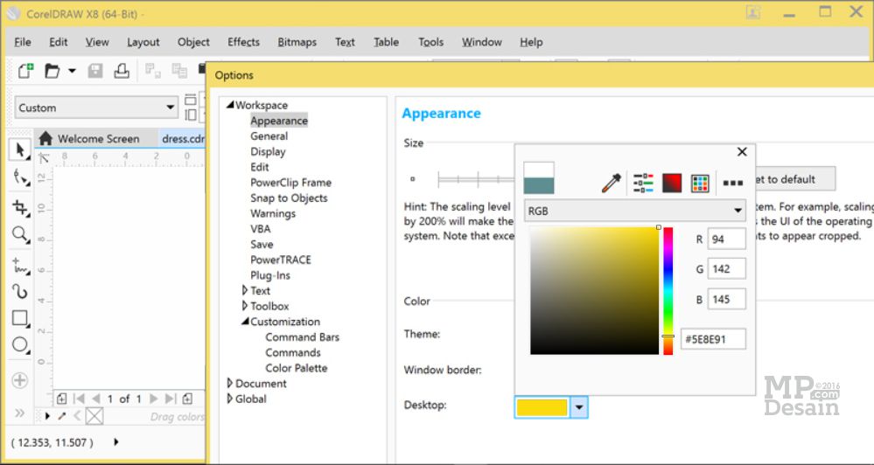Click the Quick Customize plus circle in toolbox
The height and width of the screenshot is (465, 874).
tap(19, 380)
